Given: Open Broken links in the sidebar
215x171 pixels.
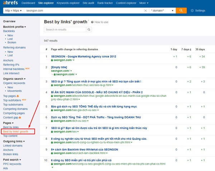Looking at the screenshot, I should pyautogui.click(x=10, y=154).
